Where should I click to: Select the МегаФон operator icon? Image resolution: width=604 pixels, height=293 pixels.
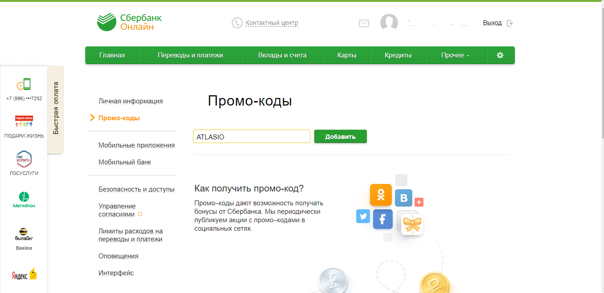tap(24, 199)
